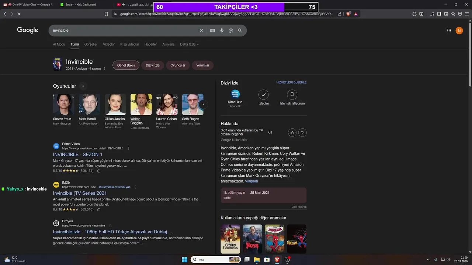The height and width of the screenshot is (265, 472).
Task: Open Brave Rewards triangle icon
Action: (356, 14)
